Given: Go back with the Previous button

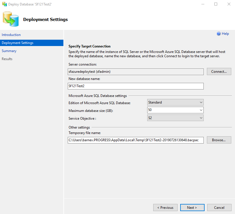Looking at the screenshot, I should (x=165, y=208).
